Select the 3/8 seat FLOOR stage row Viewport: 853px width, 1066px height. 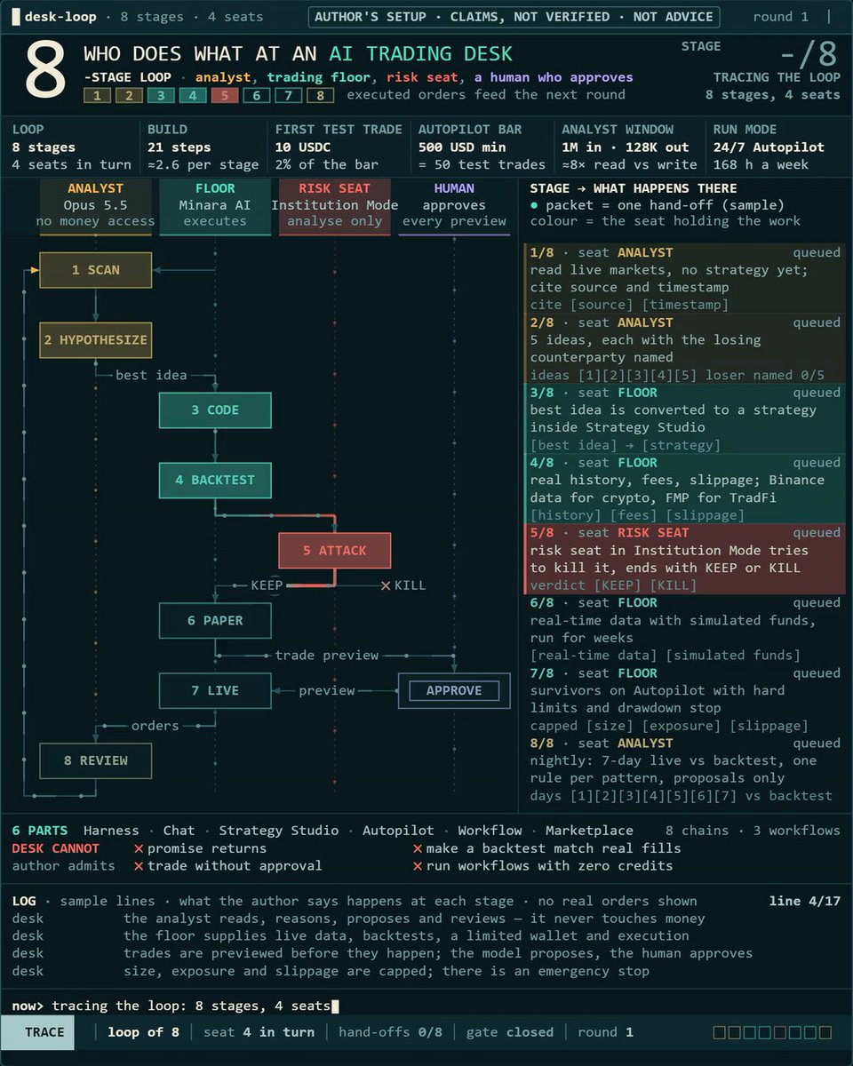(x=684, y=419)
